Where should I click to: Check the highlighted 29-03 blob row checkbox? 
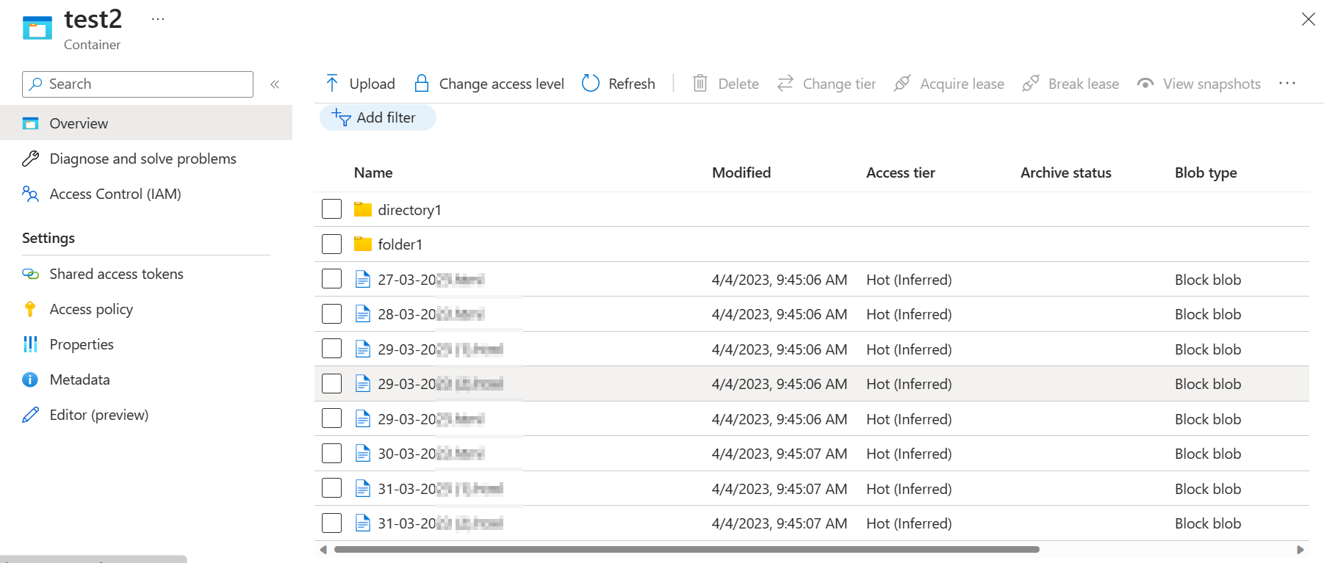[331, 383]
